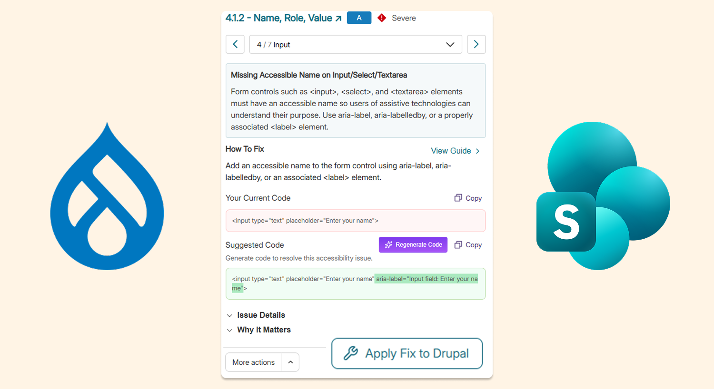Click the Drupal drop logo
The width and height of the screenshot is (714, 389).
tap(107, 196)
